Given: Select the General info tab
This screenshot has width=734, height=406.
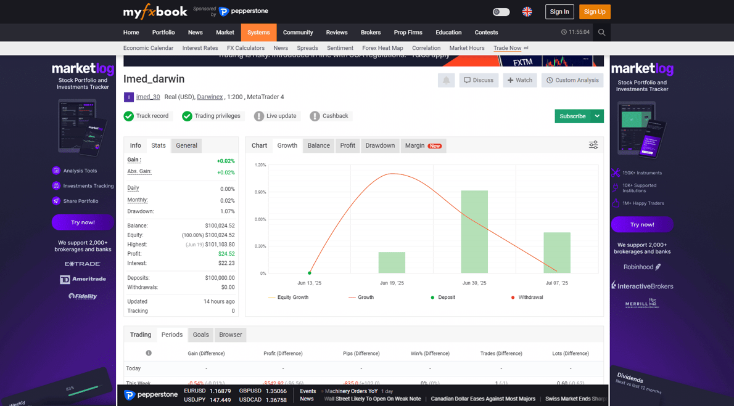Looking at the screenshot, I should tap(186, 145).
